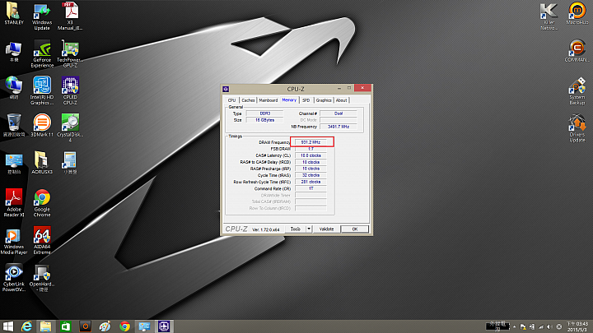Click the Channel # Dual field

point(339,113)
